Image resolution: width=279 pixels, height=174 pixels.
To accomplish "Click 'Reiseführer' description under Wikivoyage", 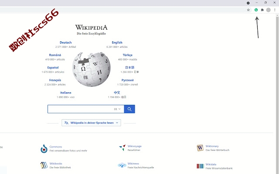I will pos(134,150).
